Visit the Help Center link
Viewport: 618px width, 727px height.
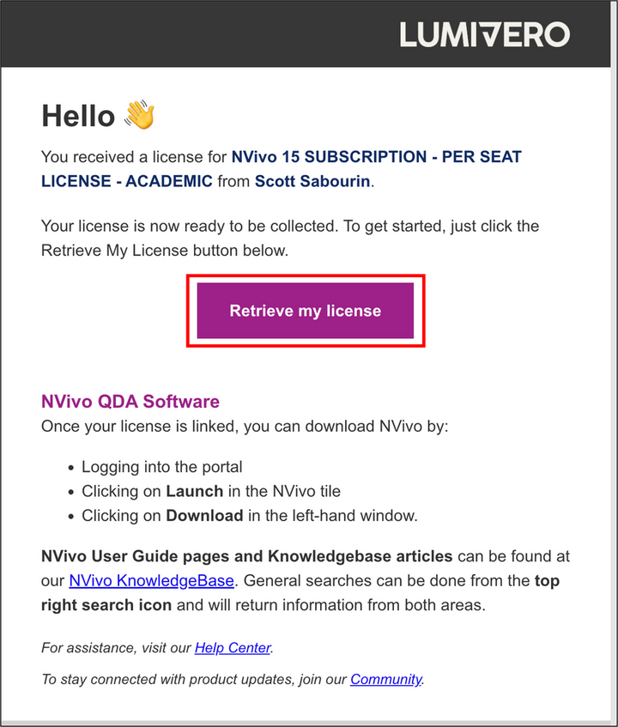(233, 648)
